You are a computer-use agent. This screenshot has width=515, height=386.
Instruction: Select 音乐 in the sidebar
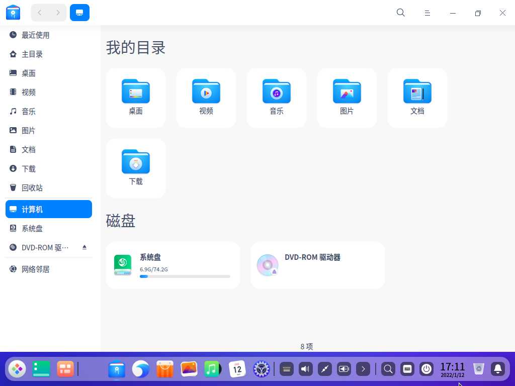pyautogui.click(x=49, y=111)
